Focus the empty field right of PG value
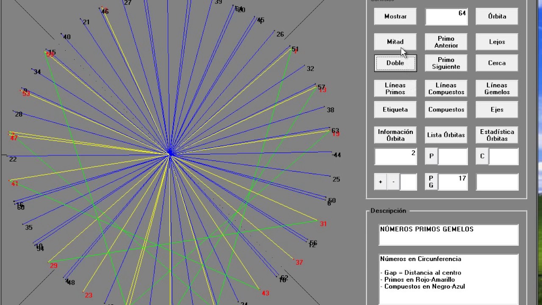 pyautogui.click(x=497, y=182)
